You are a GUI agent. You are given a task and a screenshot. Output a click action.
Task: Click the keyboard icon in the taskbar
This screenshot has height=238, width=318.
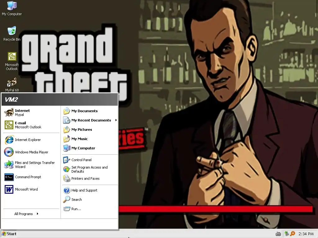pyautogui.click(x=278, y=234)
